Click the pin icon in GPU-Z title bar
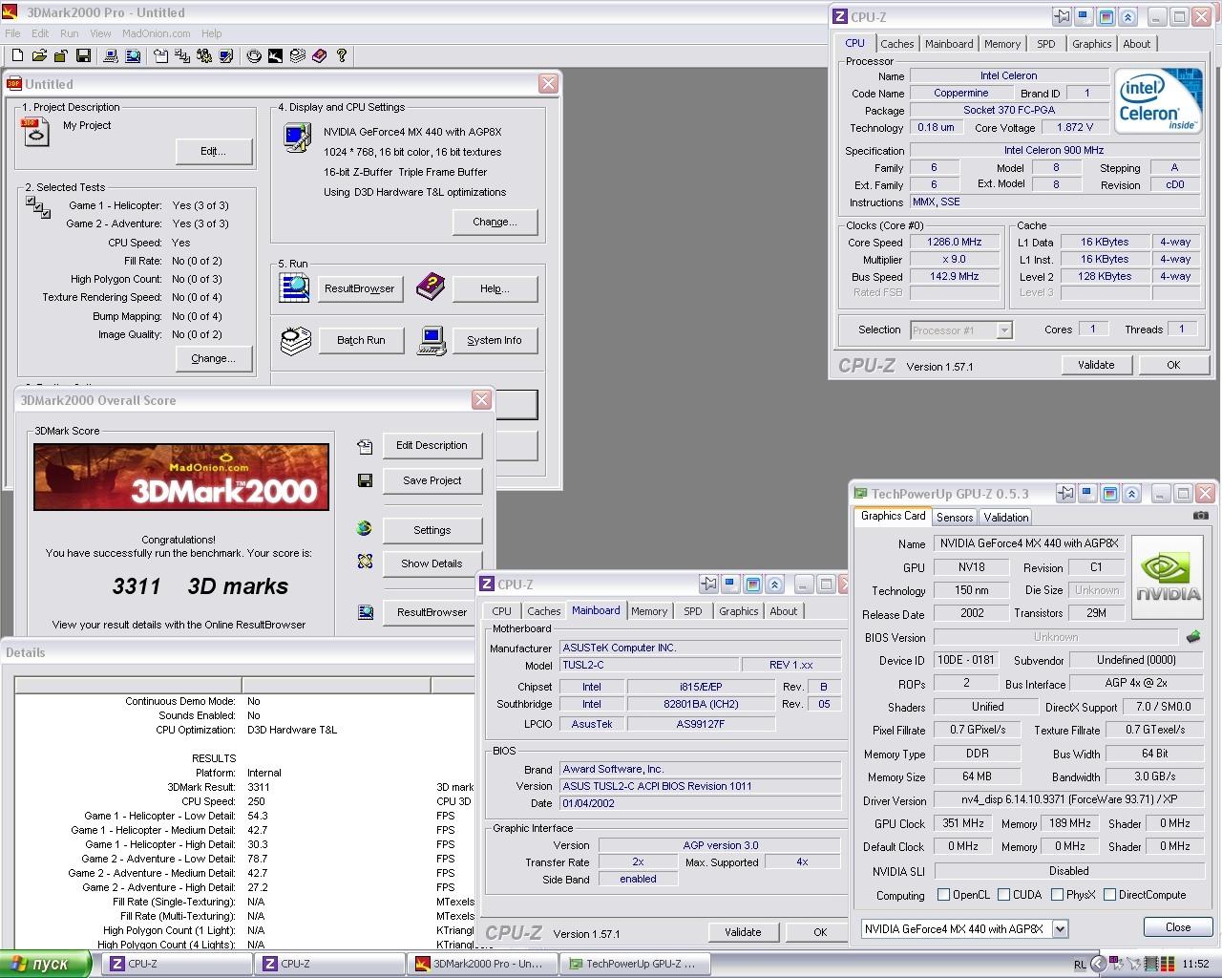The height and width of the screenshot is (978, 1222). pyautogui.click(x=1065, y=494)
